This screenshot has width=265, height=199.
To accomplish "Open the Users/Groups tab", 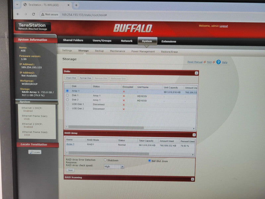I will [x=102, y=40].
